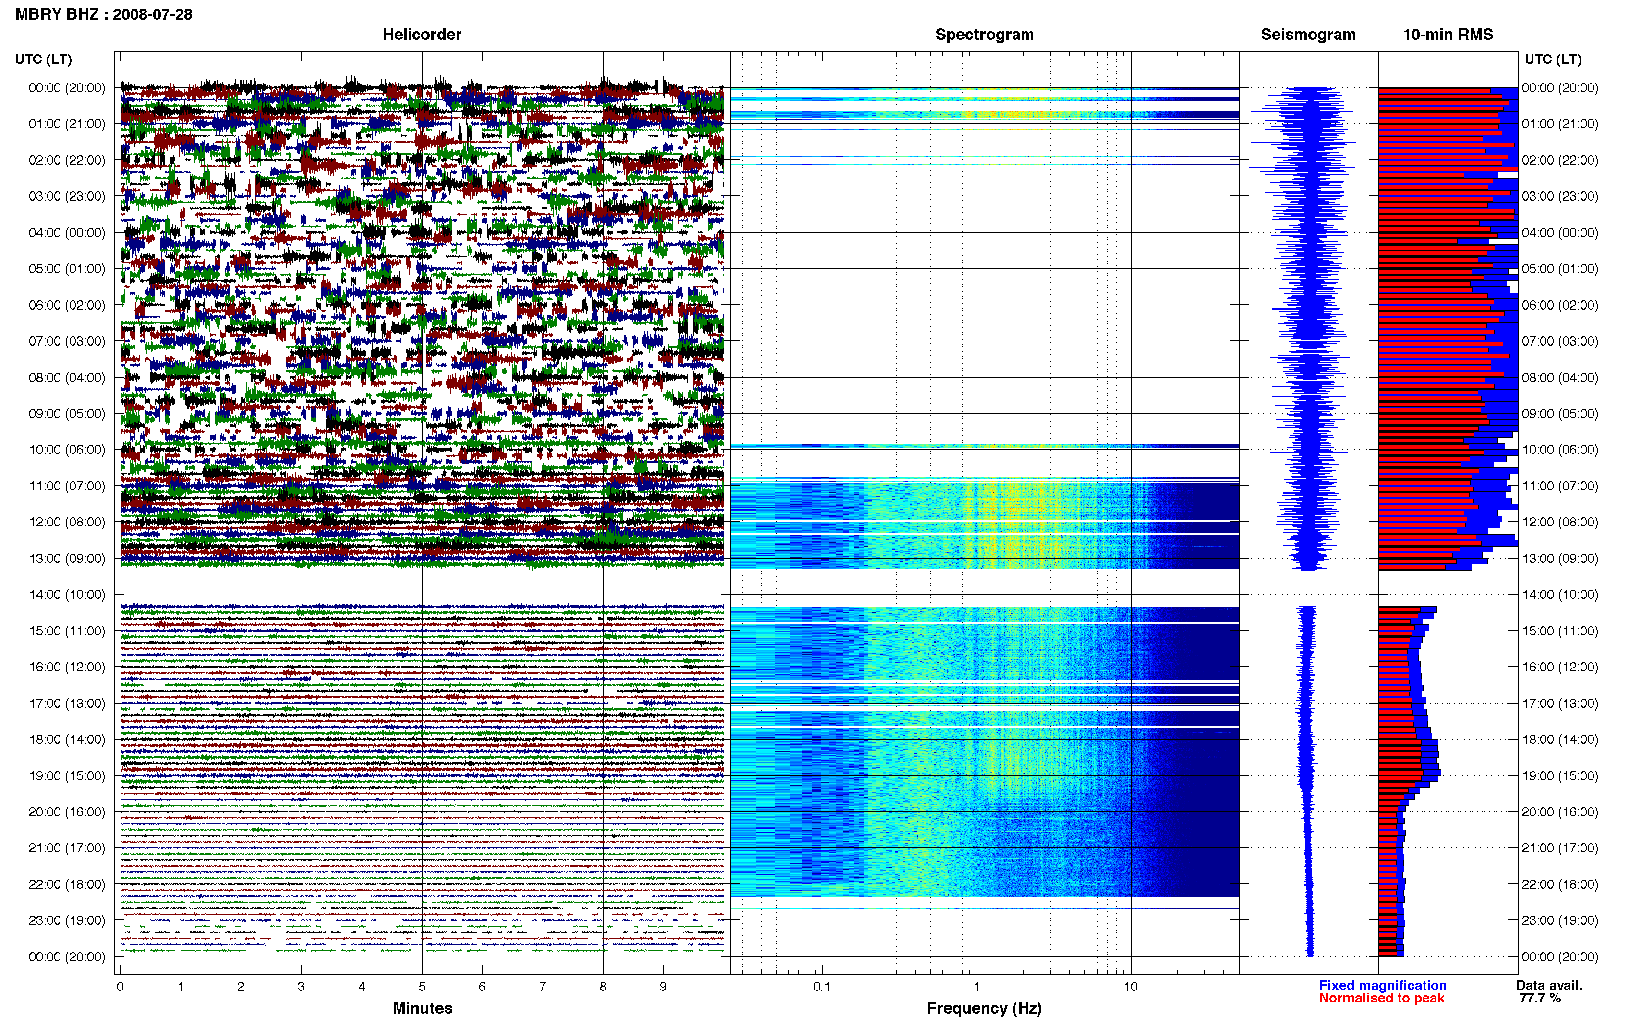Click '14:00 (10:00)' on the left time axis
Image resolution: width=1641 pixels, height=1026 pixels.
67,595
